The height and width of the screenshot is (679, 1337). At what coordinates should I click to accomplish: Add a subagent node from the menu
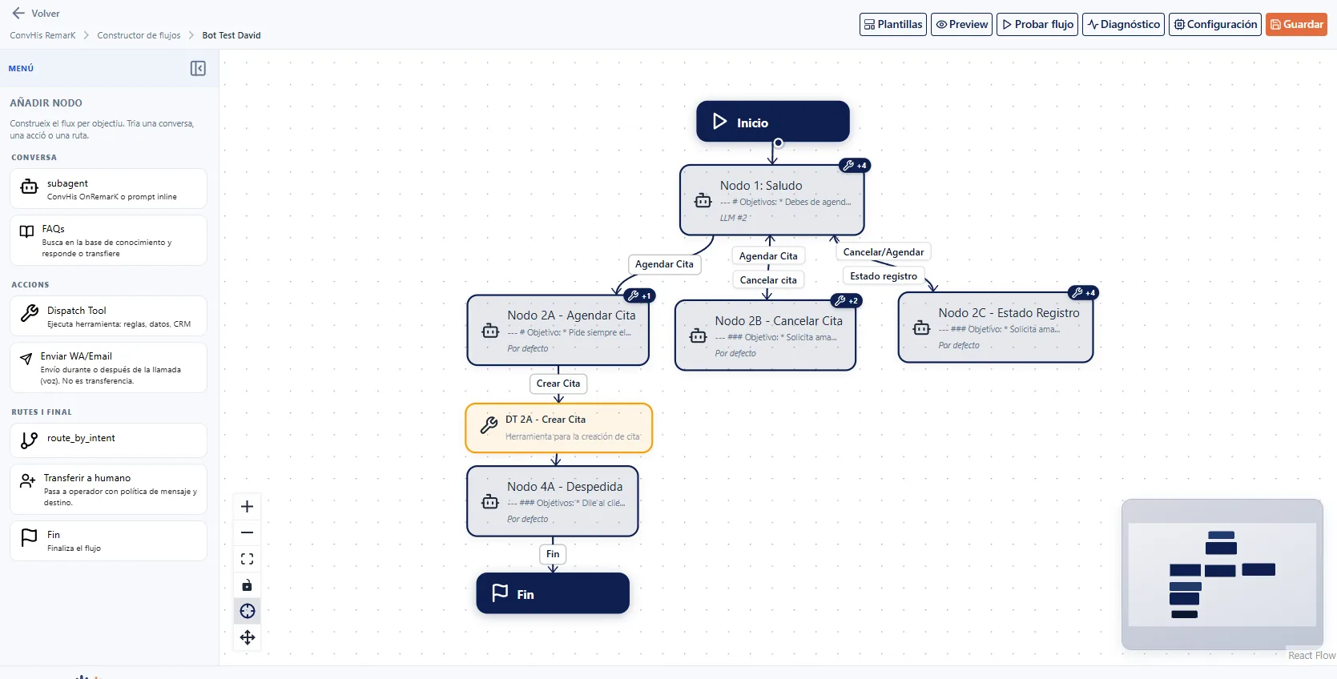tap(108, 189)
